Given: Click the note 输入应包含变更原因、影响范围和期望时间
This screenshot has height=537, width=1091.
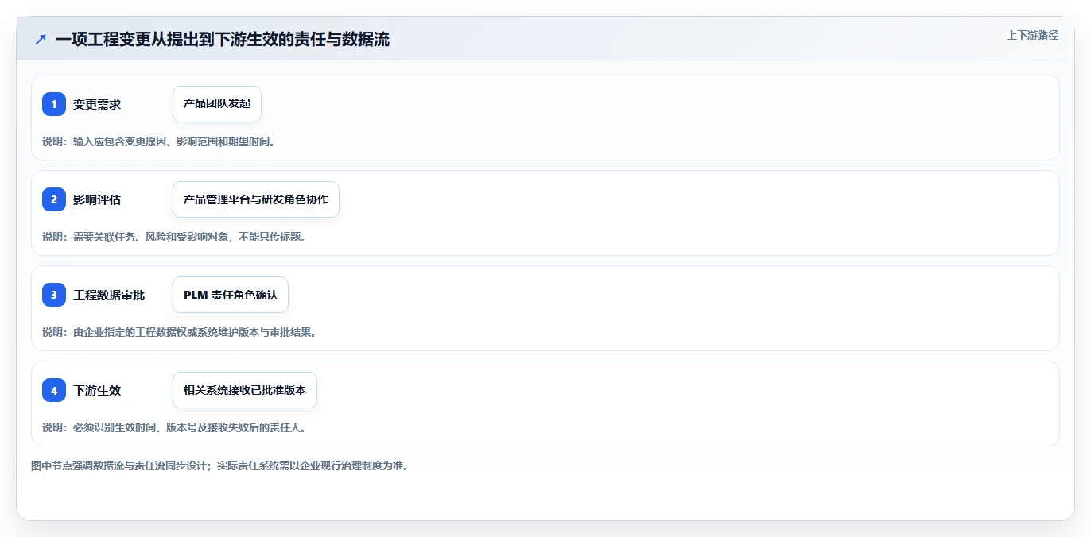Looking at the screenshot, I should coord(158,141).
